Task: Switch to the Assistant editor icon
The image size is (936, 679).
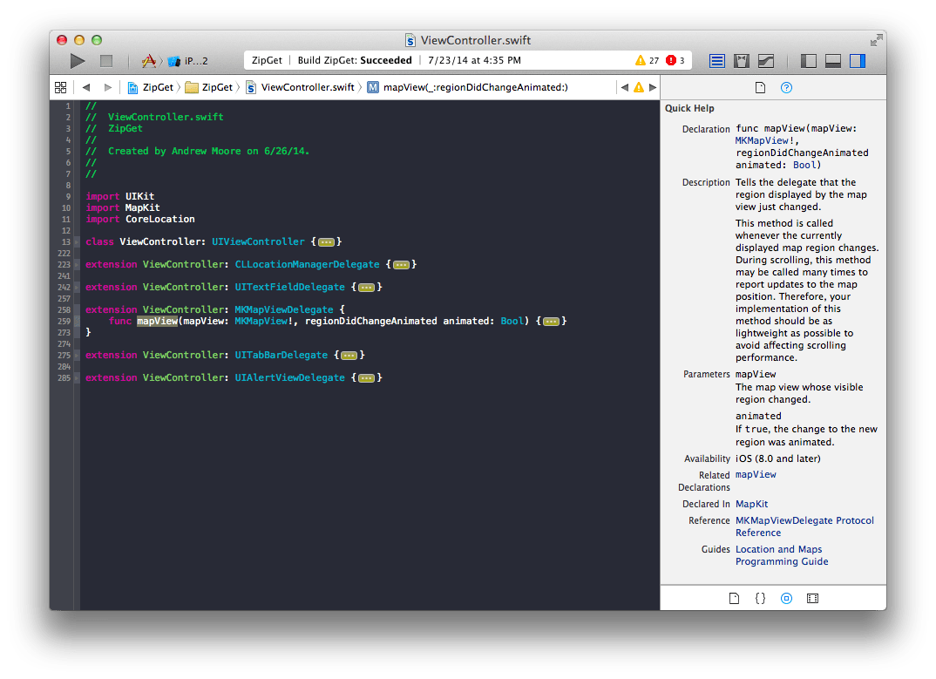Action: [742, 61]
